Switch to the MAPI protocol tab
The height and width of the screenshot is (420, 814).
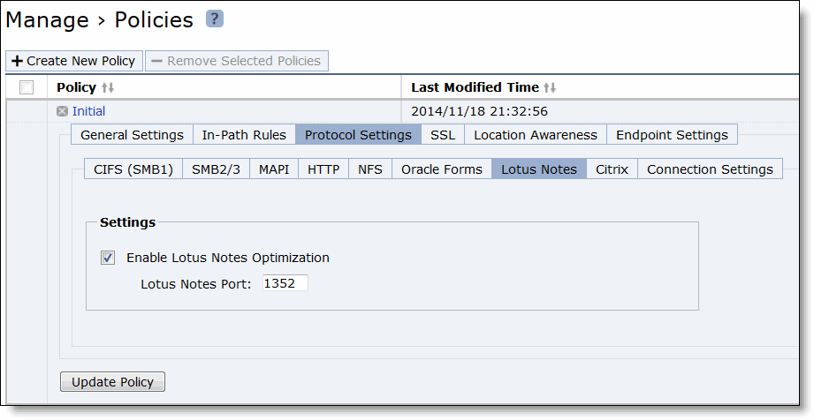point(274,169)
